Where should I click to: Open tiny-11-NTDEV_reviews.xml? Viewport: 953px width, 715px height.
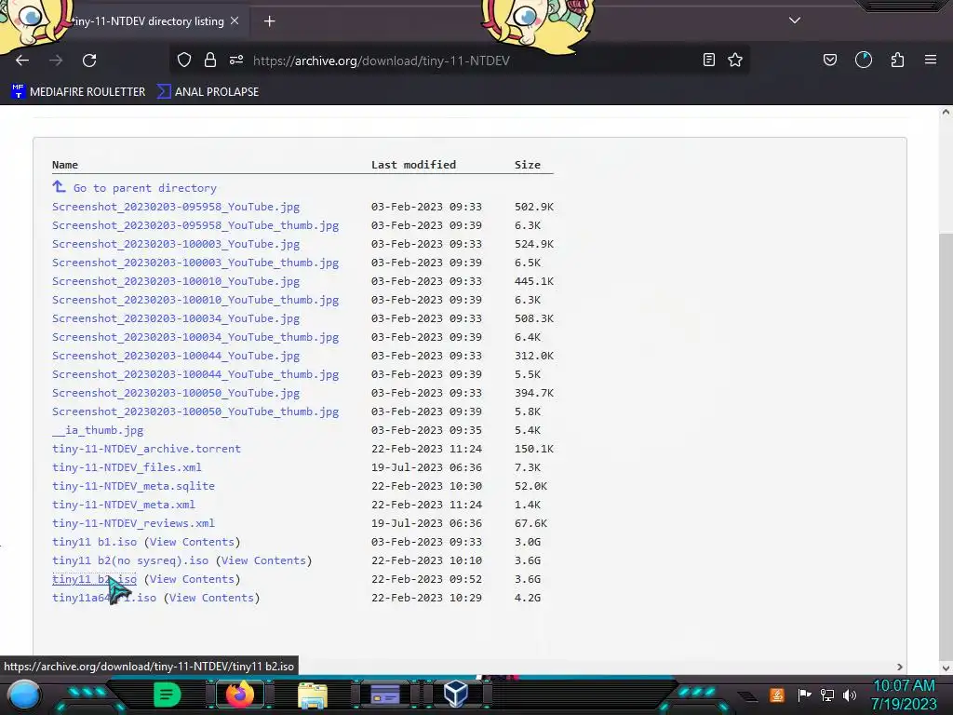[133, 523]
